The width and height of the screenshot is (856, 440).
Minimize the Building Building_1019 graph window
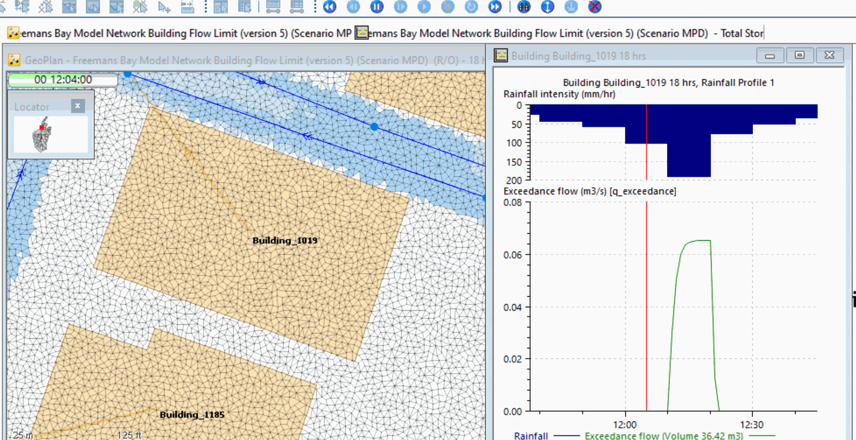[x=771, y=55]
